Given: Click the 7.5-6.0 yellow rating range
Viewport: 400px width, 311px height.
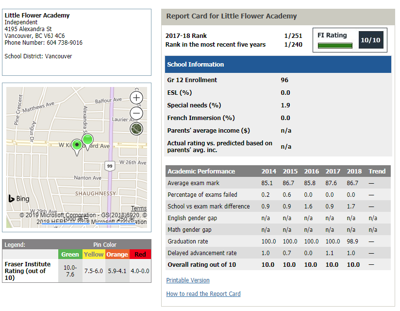Looking at the screenshot, I should click(94, 271).
